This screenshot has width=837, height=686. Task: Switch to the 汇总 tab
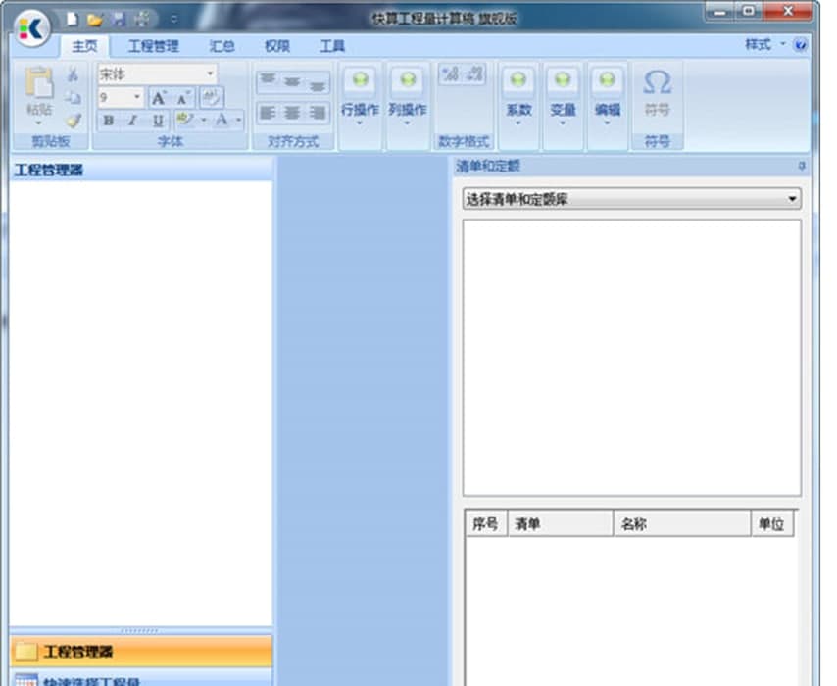pyautogui.click(x=222, y=46)
